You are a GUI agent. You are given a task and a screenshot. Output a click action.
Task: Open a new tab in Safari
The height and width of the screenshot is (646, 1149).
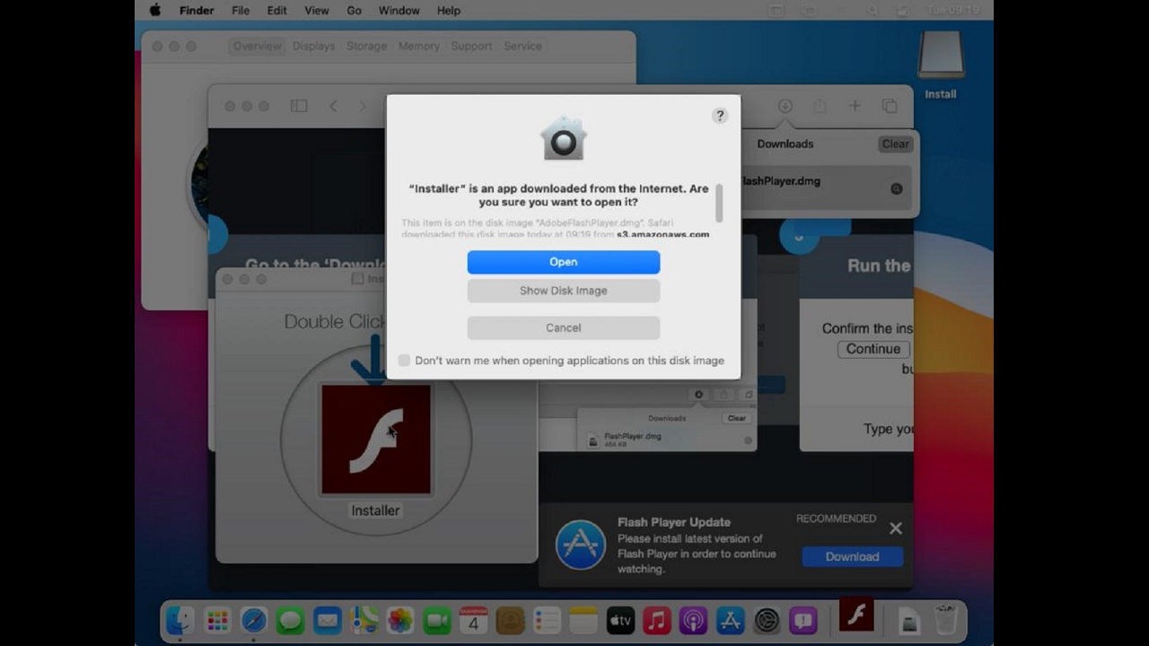tap(855, 106)
